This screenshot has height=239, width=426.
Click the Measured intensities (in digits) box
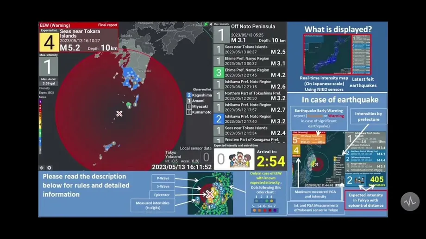pyautogui.click(x=153, y=205)
